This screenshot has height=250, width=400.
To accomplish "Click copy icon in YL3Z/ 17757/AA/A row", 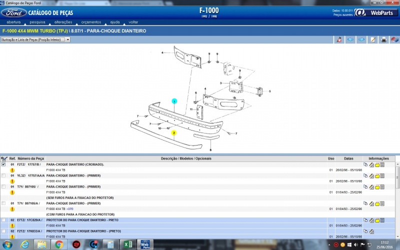I will 365,176.
